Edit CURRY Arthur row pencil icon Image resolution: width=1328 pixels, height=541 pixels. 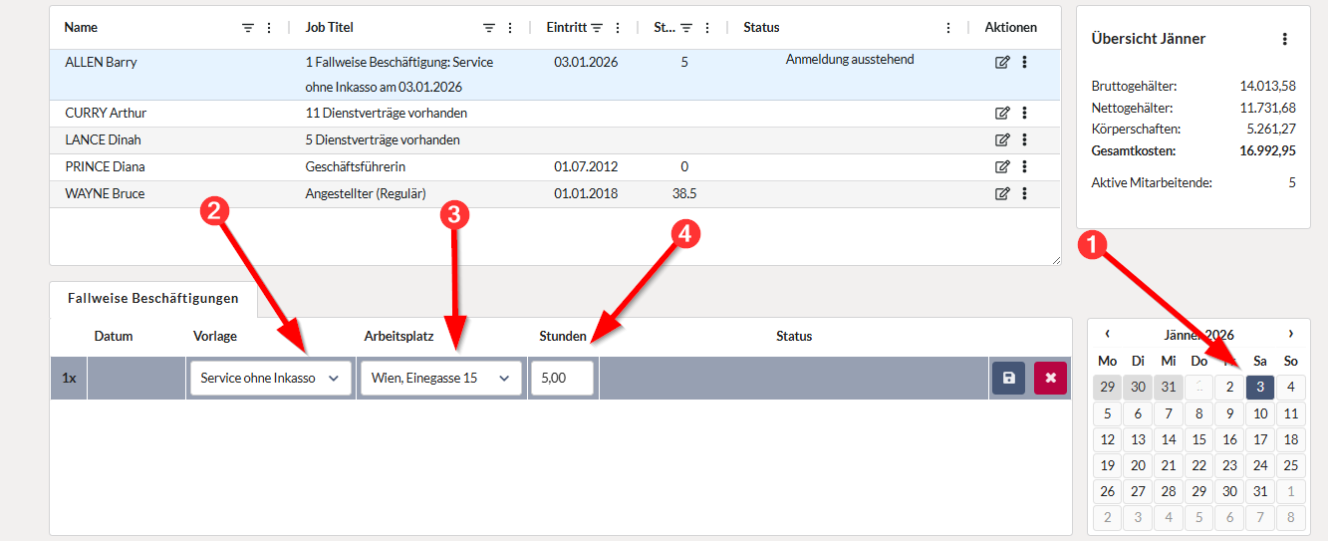(x=1002, y=113)
